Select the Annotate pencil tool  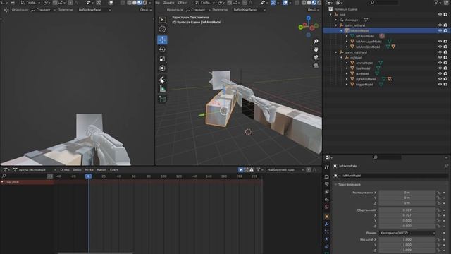[162, 80]
